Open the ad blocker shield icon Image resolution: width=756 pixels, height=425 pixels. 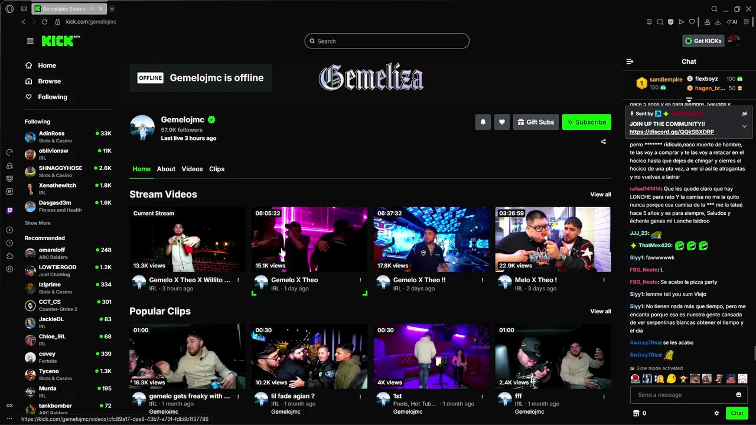pos(670,22)
